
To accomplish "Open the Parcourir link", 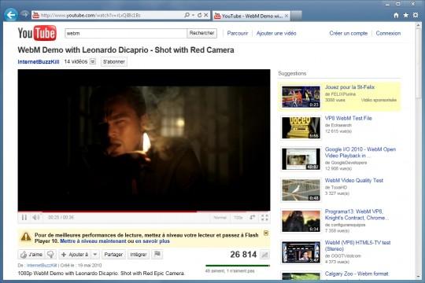I will click(238, 33).
